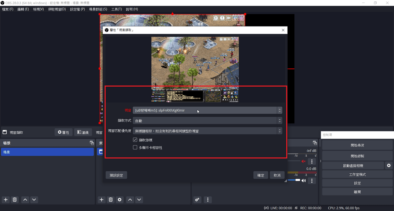
Task: Uncheck the 擷取游標 checkbox
Action: coord(135,140)
